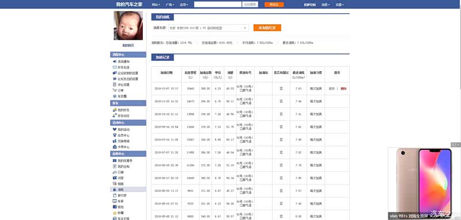This screenshot has width=461, height=220.
Task: Click the 油耗 fuel pump icon
Action: click(115, 190)
